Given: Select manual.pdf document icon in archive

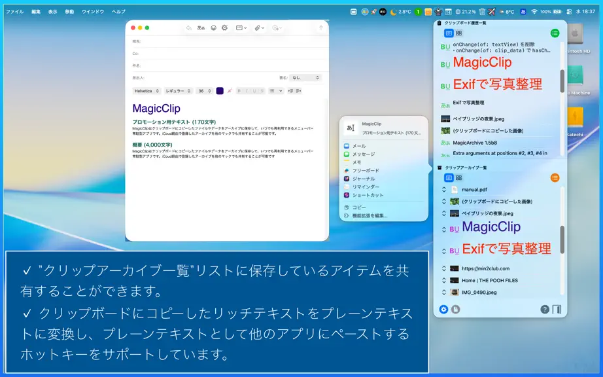Looking at the screenshot, I should 454,190.
